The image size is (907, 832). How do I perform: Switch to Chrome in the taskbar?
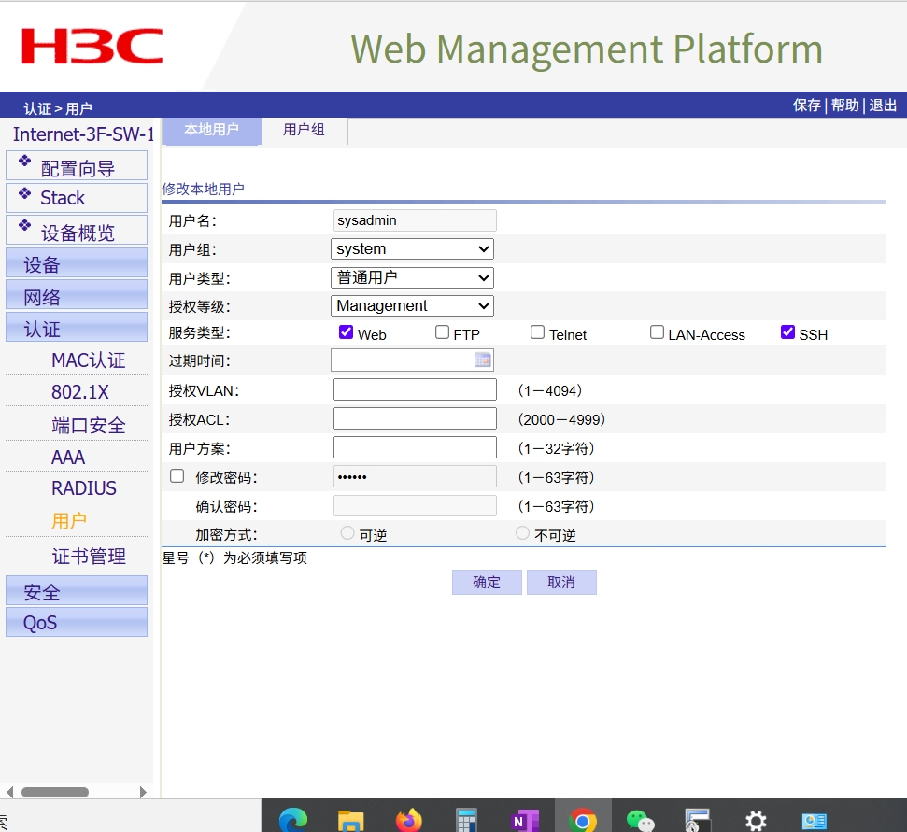click(583, 821)
